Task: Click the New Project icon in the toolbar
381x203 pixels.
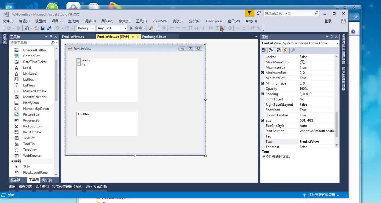Action: coord(27,28)
